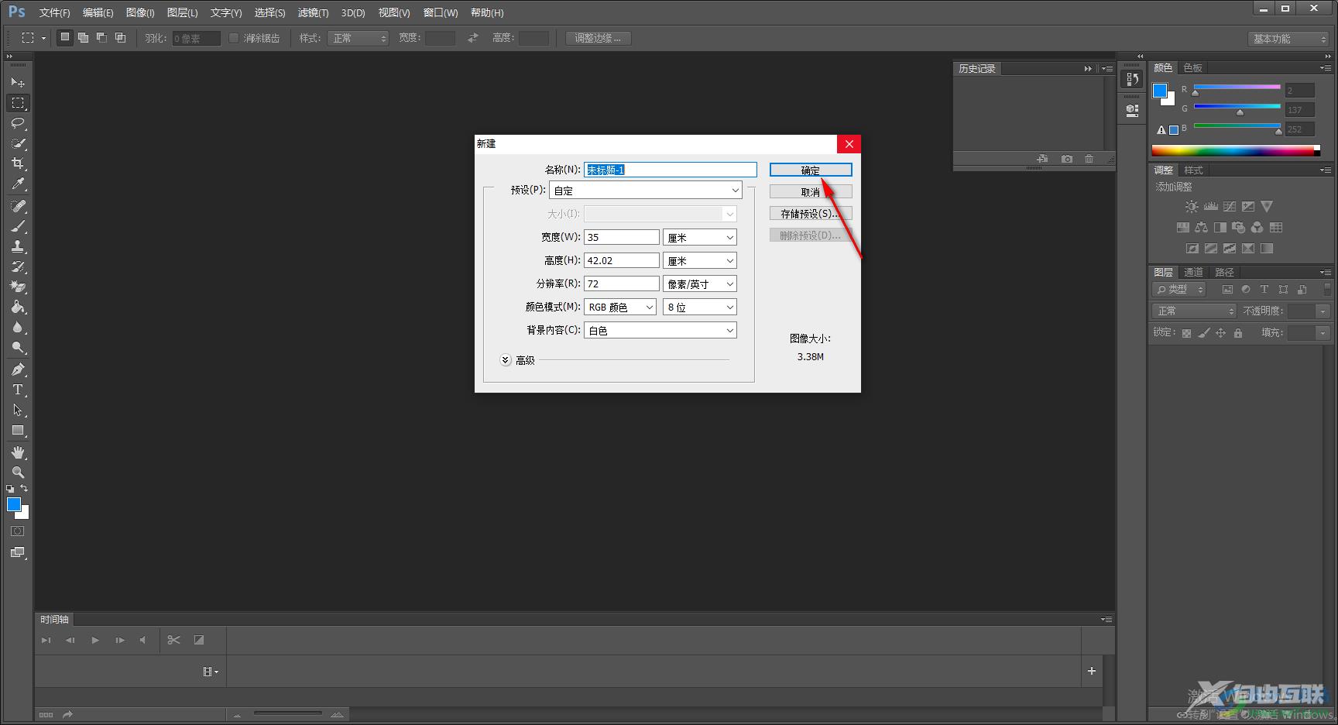Open resolution unit dropdown 像素/英寸

[700, 284]
